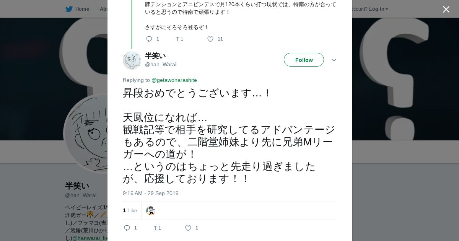
Task: Open the @hanwarai_ke link in profile bio
Action: pos(90,238)
